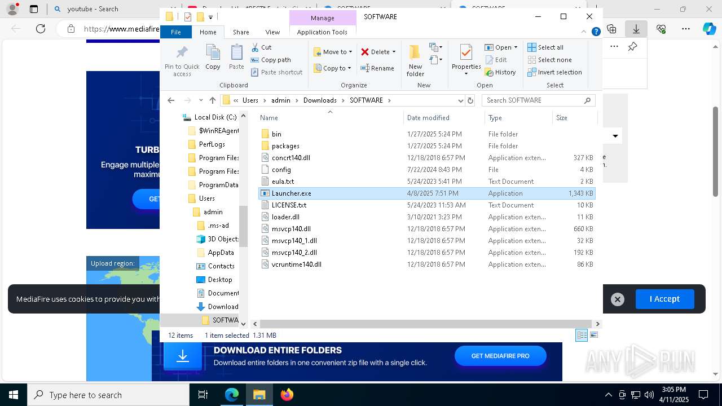Open Firefox from the taskbar

287,395
